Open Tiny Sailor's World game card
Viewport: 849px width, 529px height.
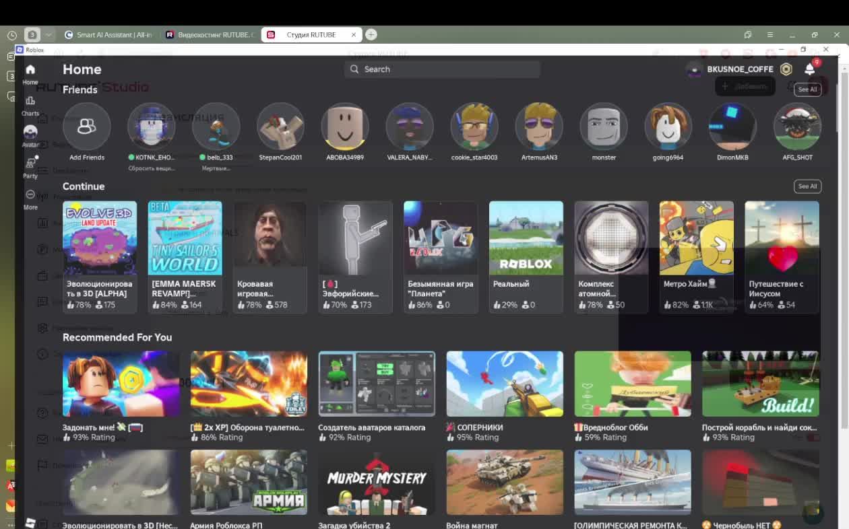pyautogui.click(x=185, y=256)
